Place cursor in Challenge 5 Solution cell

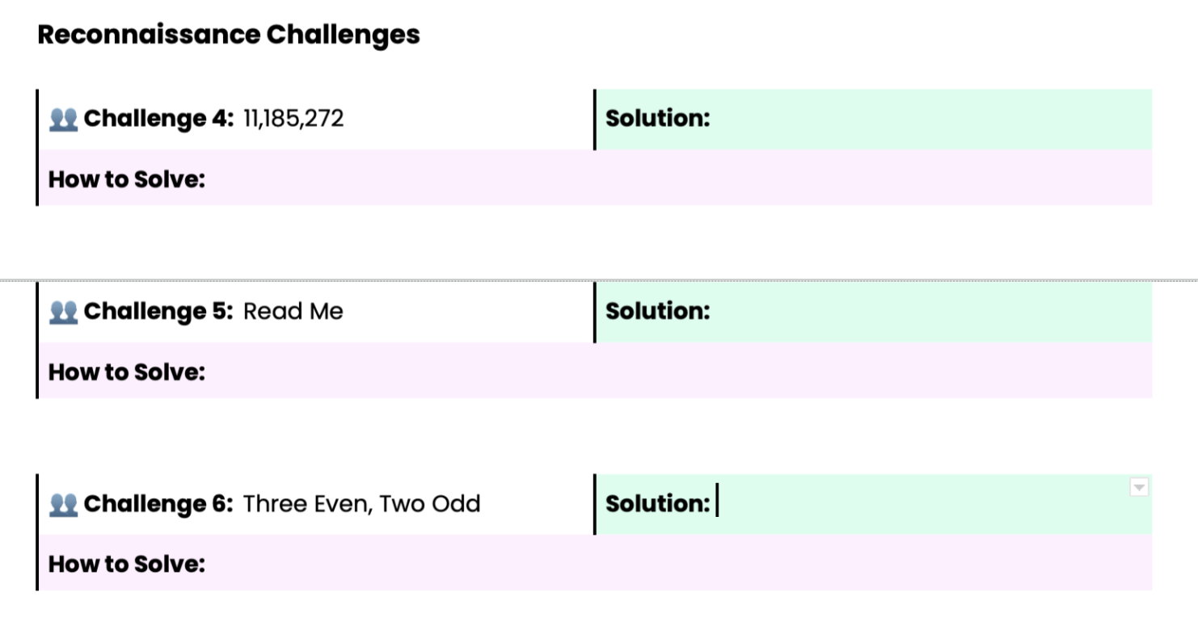[x=874, y=312]
